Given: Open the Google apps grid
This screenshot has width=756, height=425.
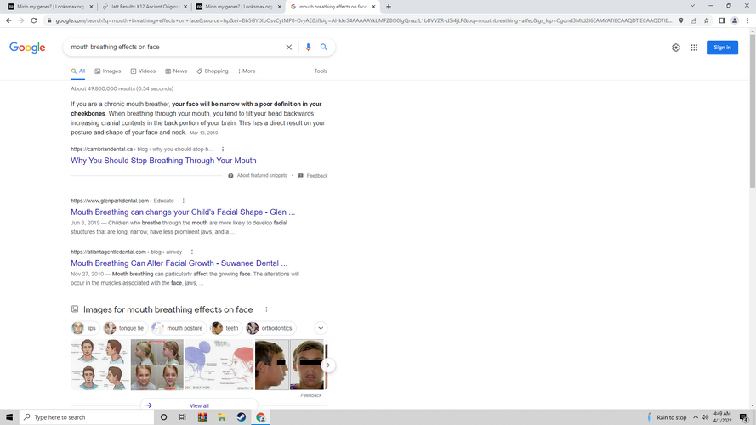Looking at the screenshot, I should click(x=694, y=48).
